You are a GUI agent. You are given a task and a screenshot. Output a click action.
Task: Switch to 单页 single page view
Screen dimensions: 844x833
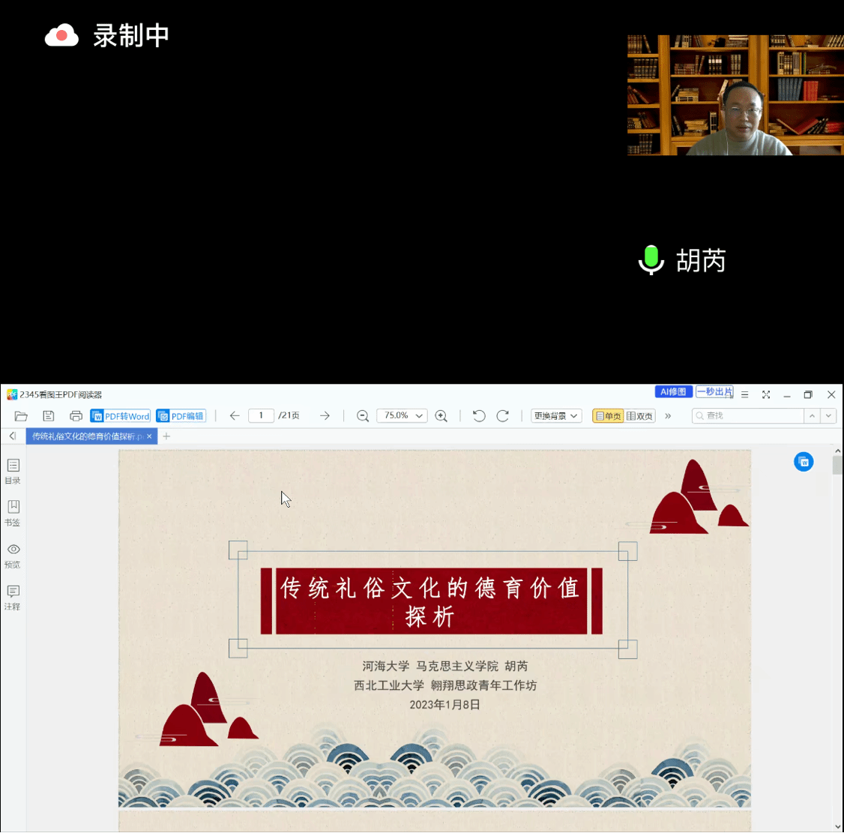pos(608,416)
